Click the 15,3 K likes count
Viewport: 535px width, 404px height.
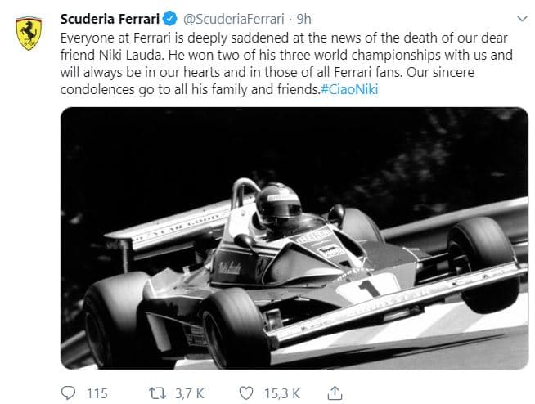(281, 393)
